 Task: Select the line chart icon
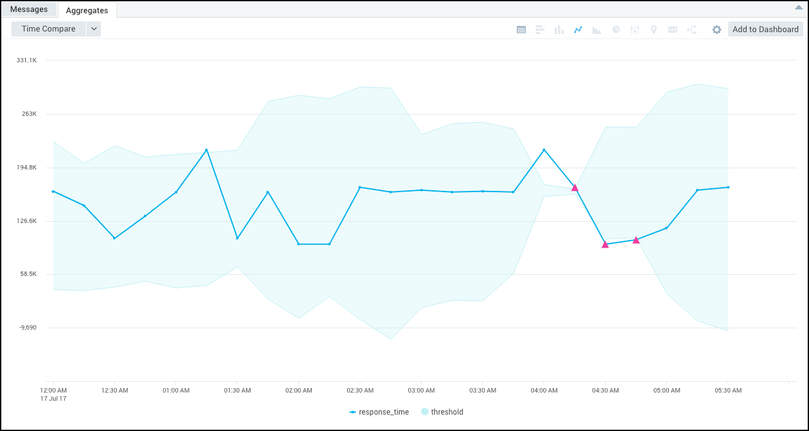(578, 30)
